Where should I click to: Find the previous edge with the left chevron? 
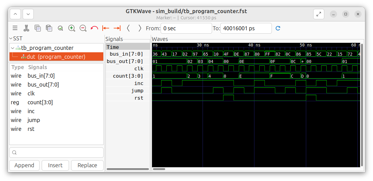click(x=128, y=28)
